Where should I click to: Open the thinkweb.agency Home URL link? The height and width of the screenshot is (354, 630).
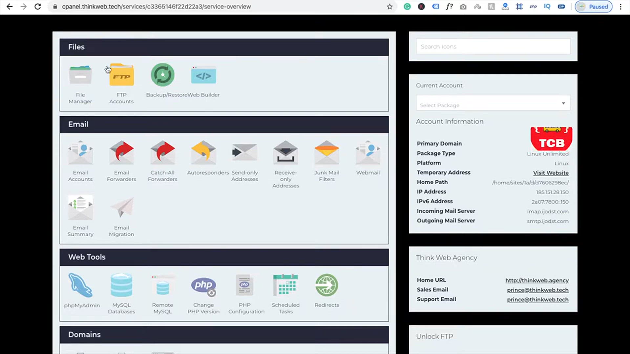[537, 280]
